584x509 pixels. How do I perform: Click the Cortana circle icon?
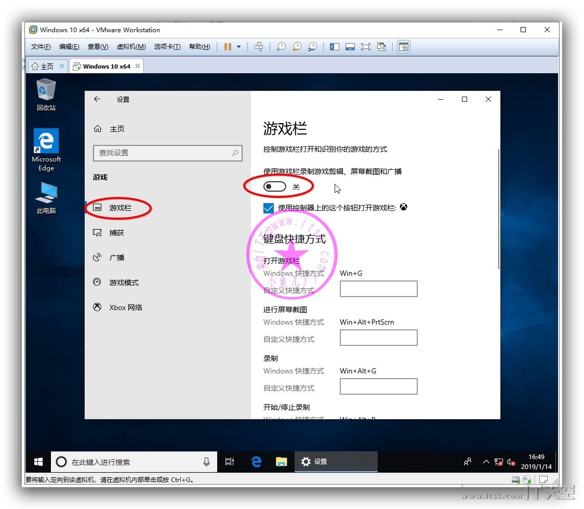61,462
